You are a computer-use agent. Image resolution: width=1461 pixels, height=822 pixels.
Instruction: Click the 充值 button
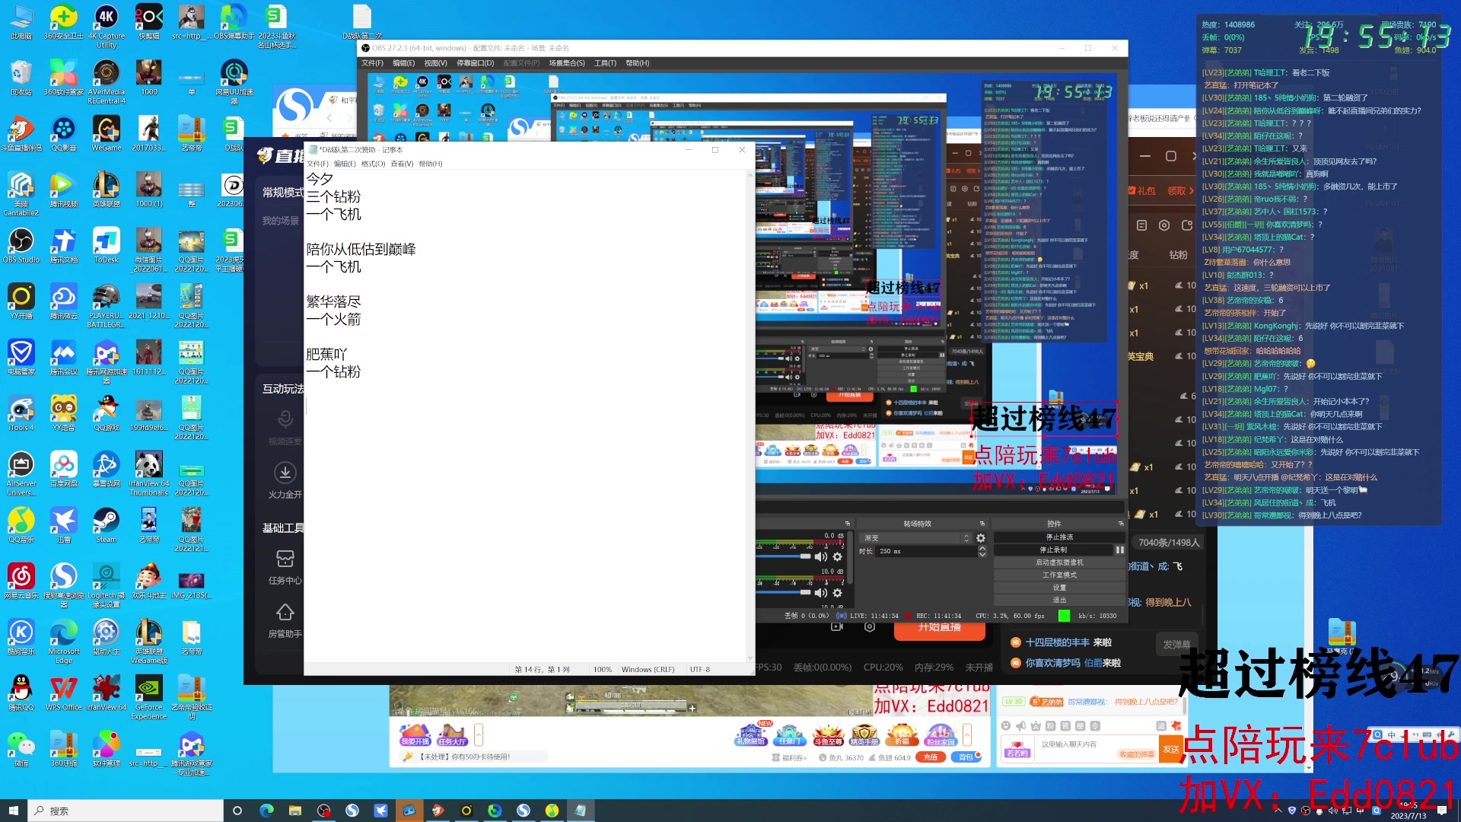pyautogui.click(x=930, y=757)
